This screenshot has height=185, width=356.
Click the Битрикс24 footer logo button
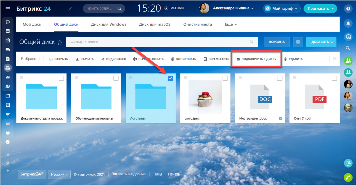coord(32,174)
